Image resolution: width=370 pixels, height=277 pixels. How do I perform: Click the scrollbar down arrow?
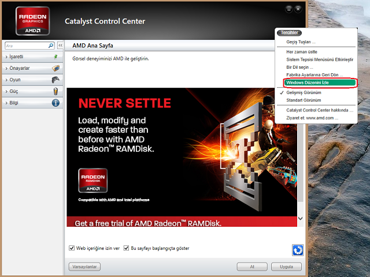[x=301, y=218]
